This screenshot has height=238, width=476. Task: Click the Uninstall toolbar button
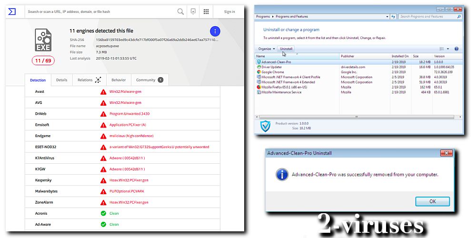pos(286,49)
